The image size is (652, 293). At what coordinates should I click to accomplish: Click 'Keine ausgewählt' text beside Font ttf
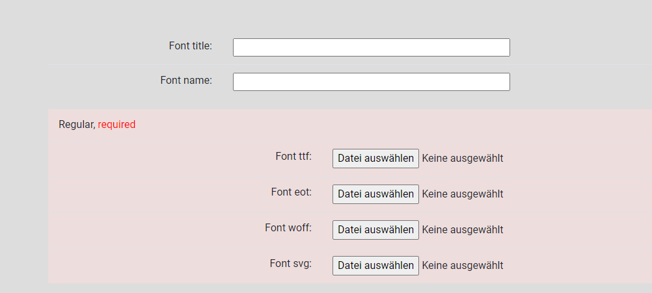(x=463, y=159)
